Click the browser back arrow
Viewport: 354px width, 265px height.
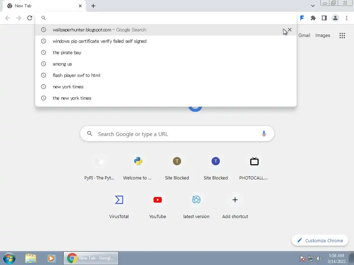click(8, 18)
